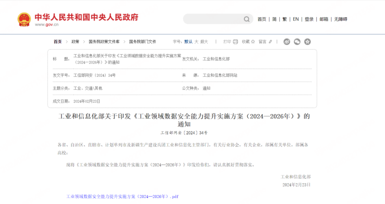Select the 工业、交通\其他 topic category value
This screenshot has width=385, height=204.
88,89
